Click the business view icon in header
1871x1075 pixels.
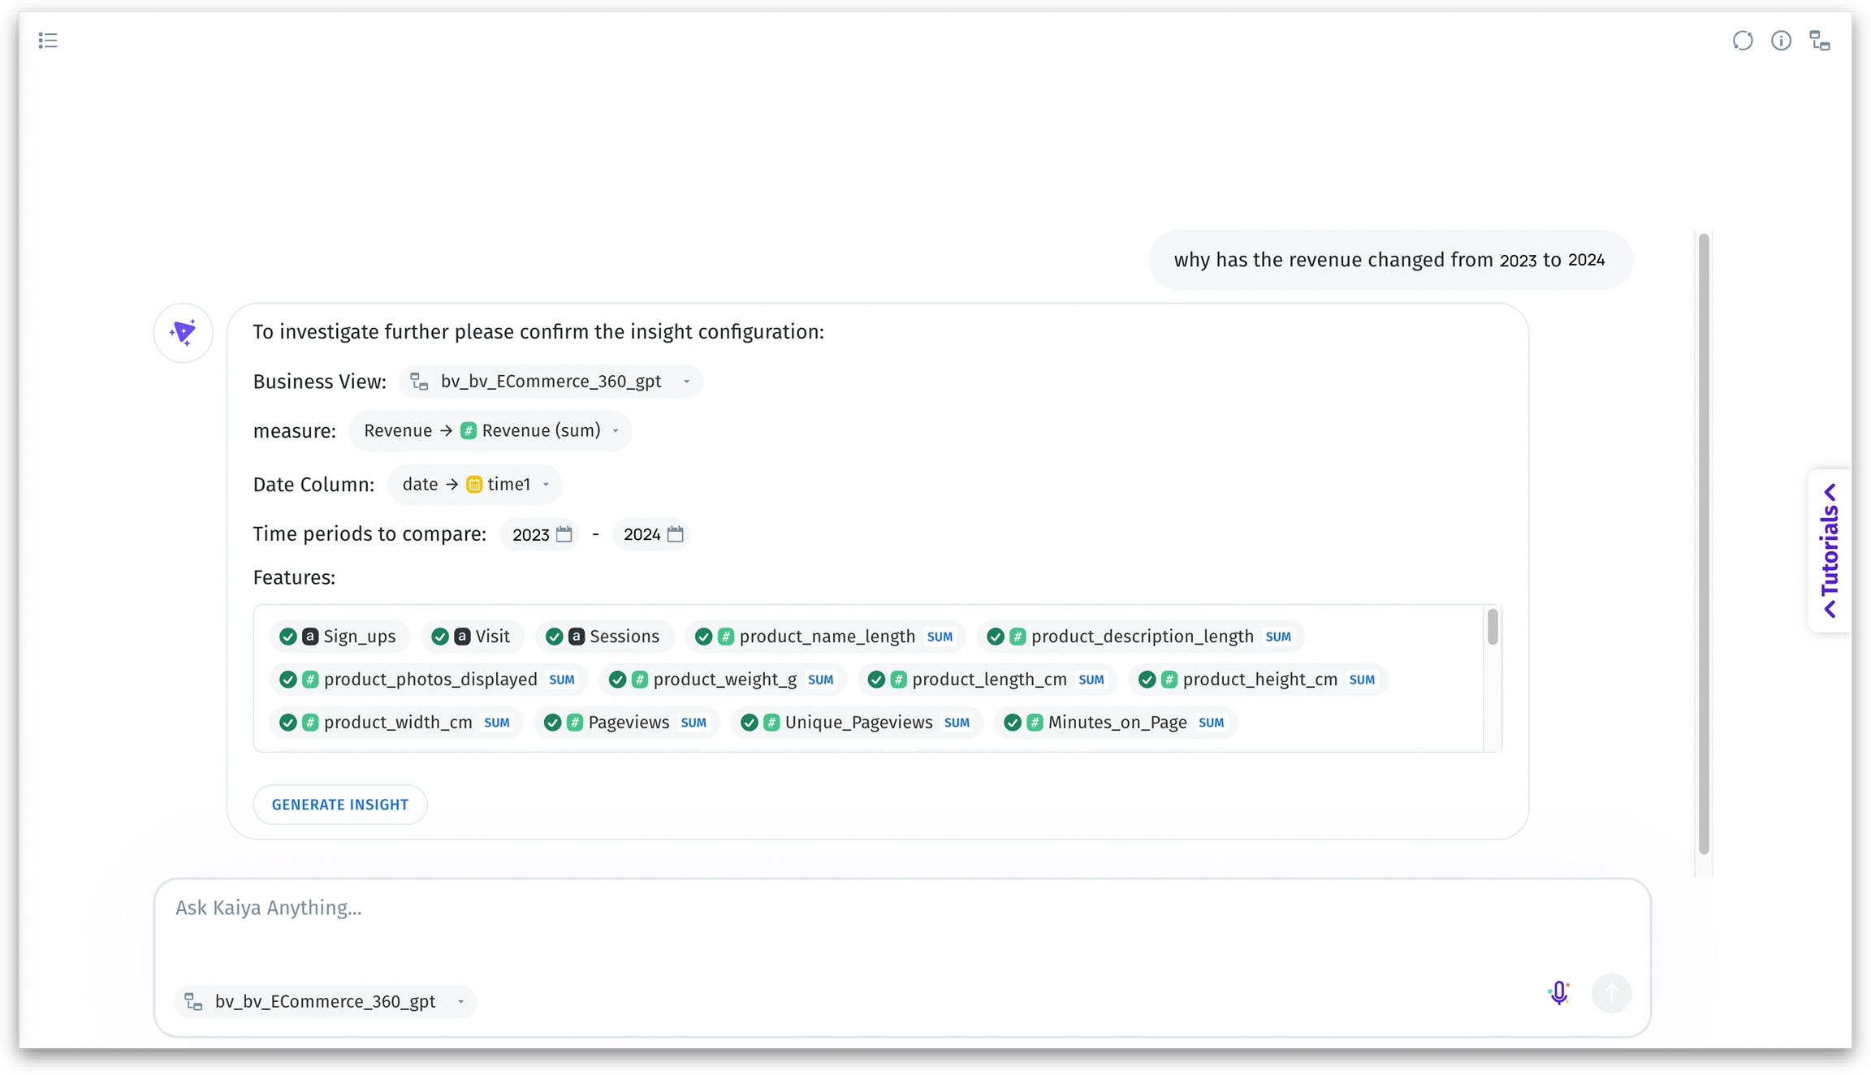pyautogui.click(x=1820, y=41)
